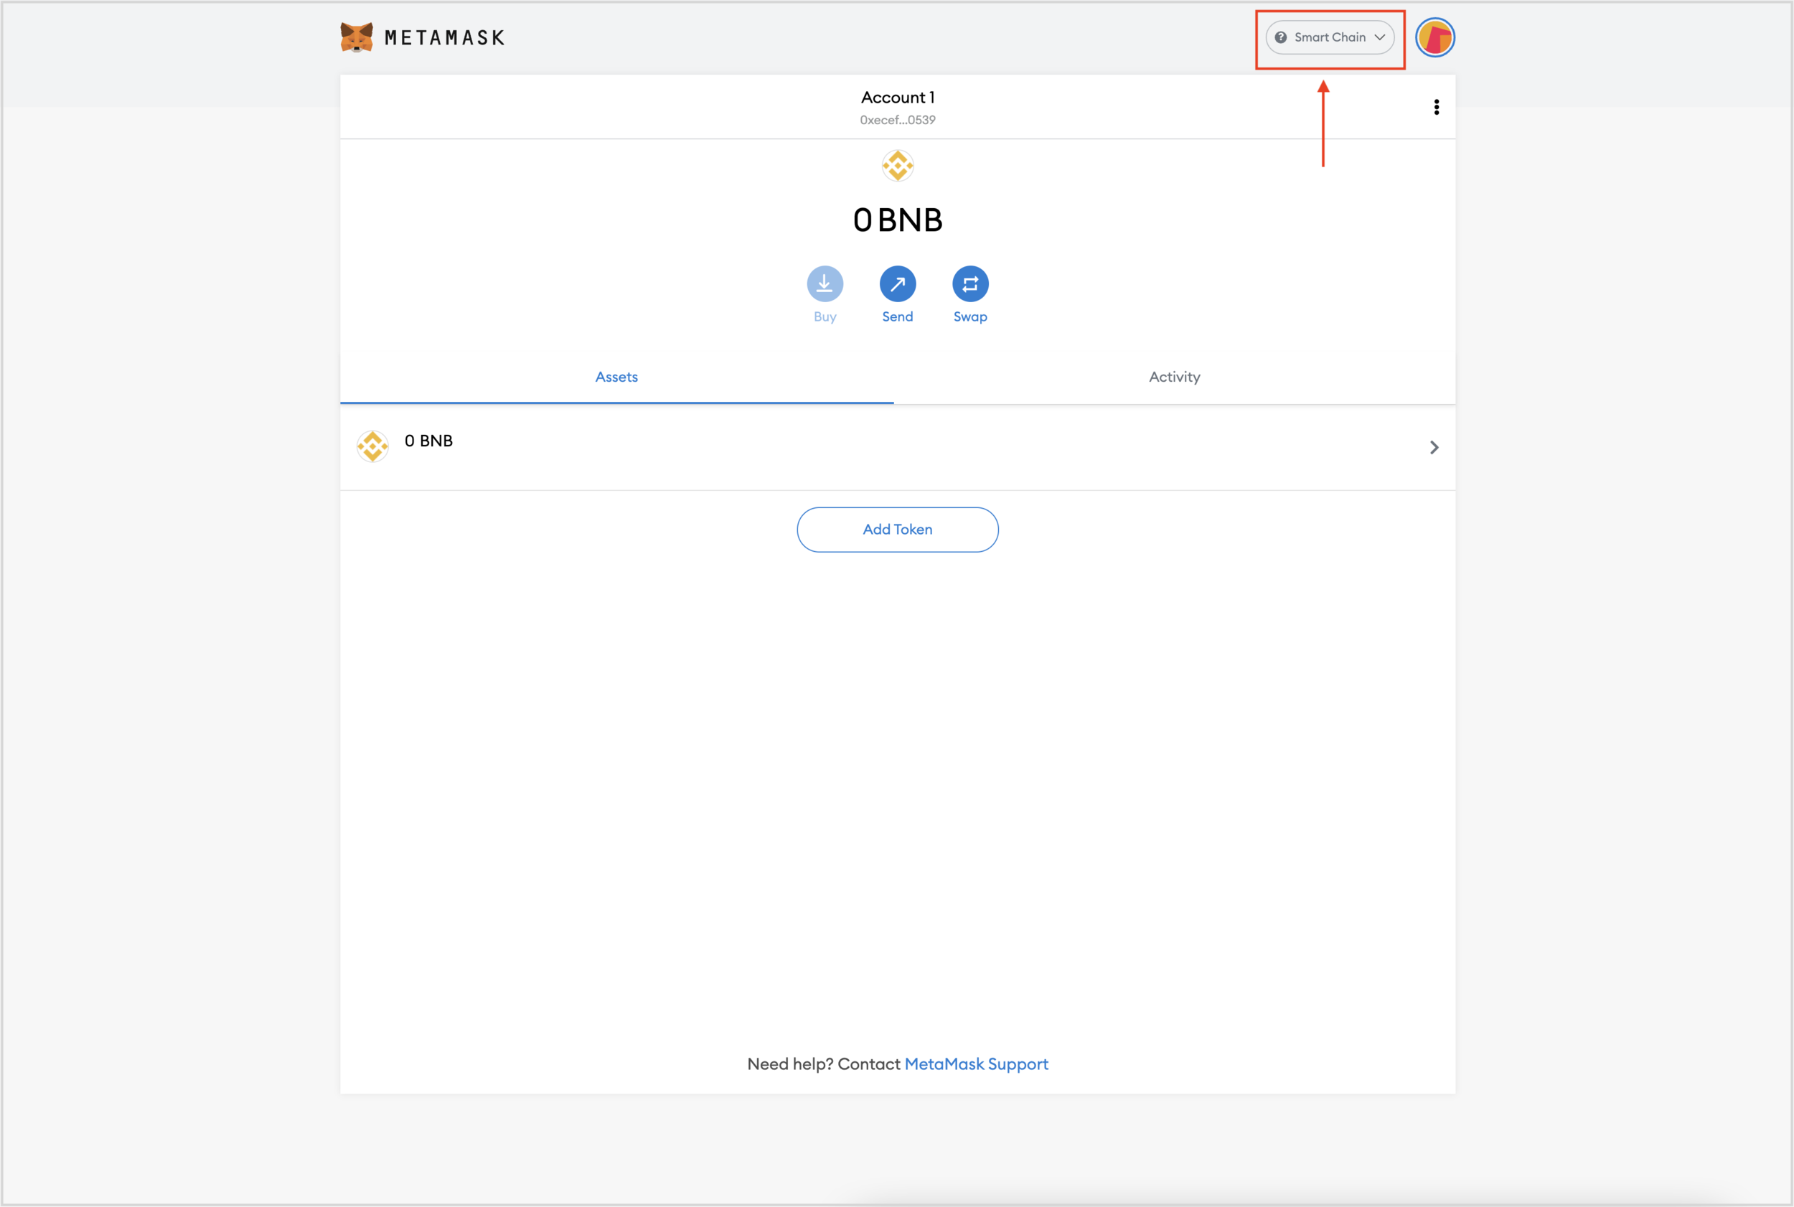Viewport: 1794px width, 1207px height.
Task: Click the METAMASK wordmark text
Action: 444,38
